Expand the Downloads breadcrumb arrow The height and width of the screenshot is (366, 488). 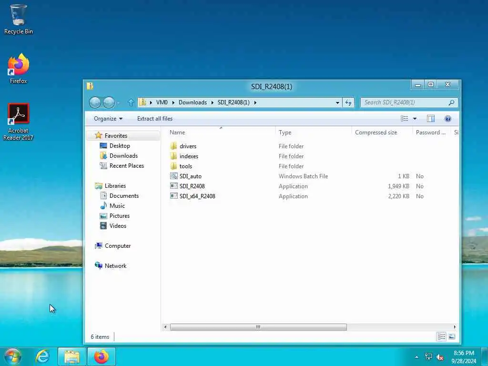click(x=212, y=102)
